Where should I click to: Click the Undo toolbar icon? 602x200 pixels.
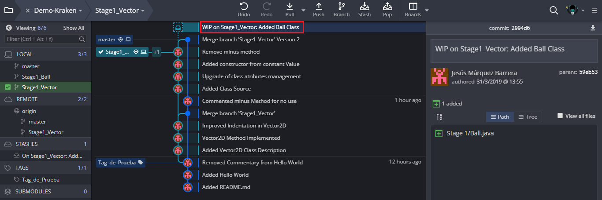pyautogui.click(x=244, y=7)
